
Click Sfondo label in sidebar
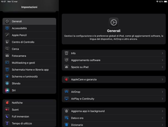16,83
